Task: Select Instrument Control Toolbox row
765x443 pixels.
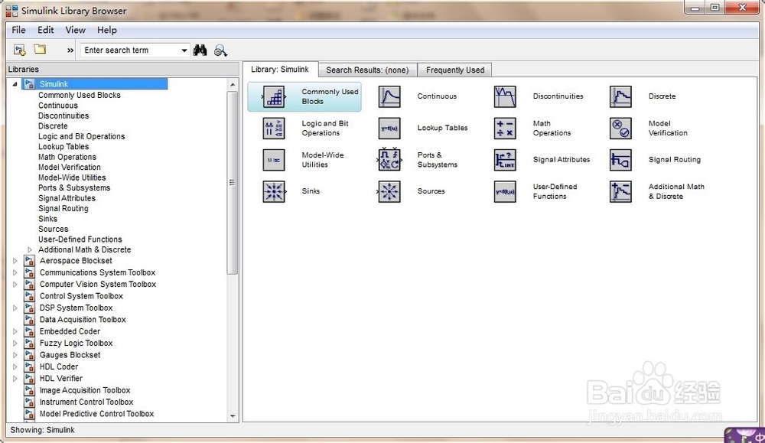Action: [86, 402]
